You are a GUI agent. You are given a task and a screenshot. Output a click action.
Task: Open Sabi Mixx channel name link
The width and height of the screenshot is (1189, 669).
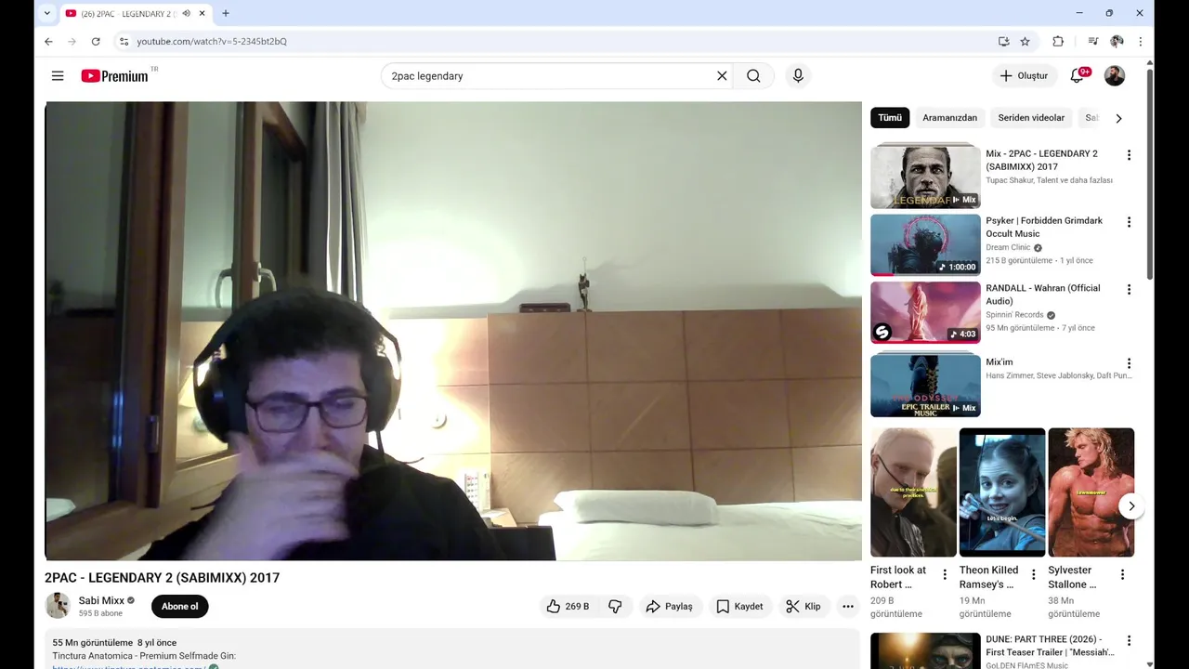click(101, 601)
